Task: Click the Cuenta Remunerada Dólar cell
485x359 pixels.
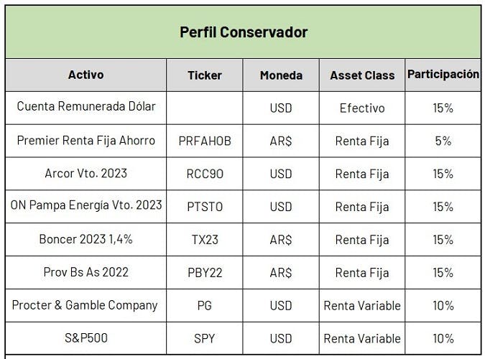Action: pos(86,108)
